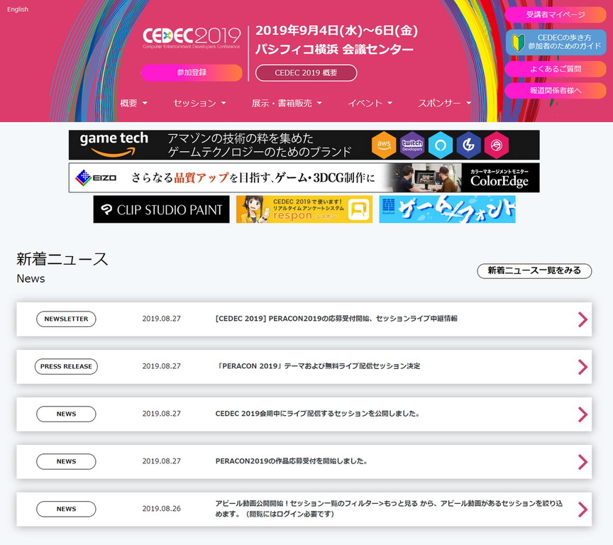This screenshot has height=545, width=613.
Task: Click the EIZO logo icon
Action: 96,178
